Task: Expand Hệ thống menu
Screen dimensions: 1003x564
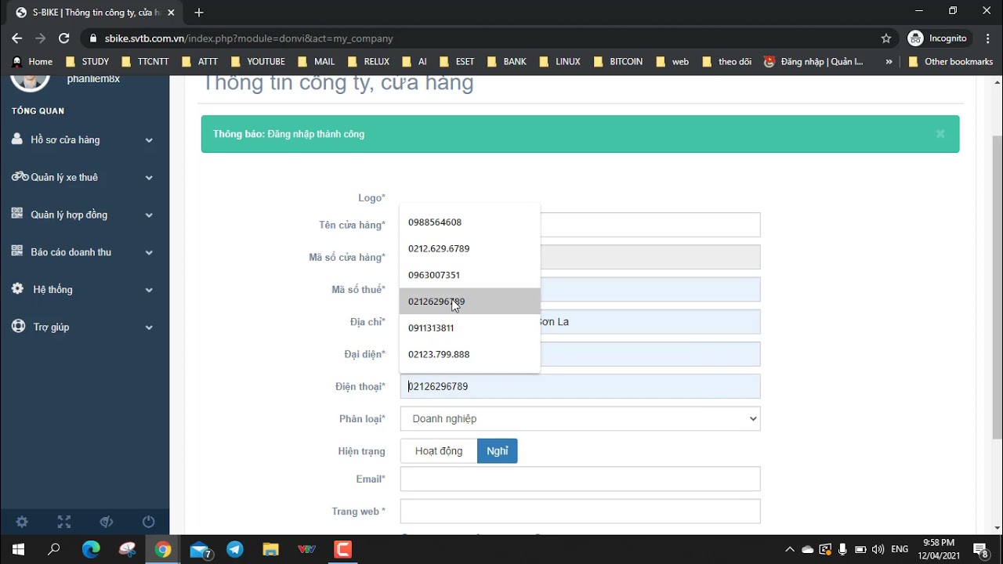Action: 85,289
